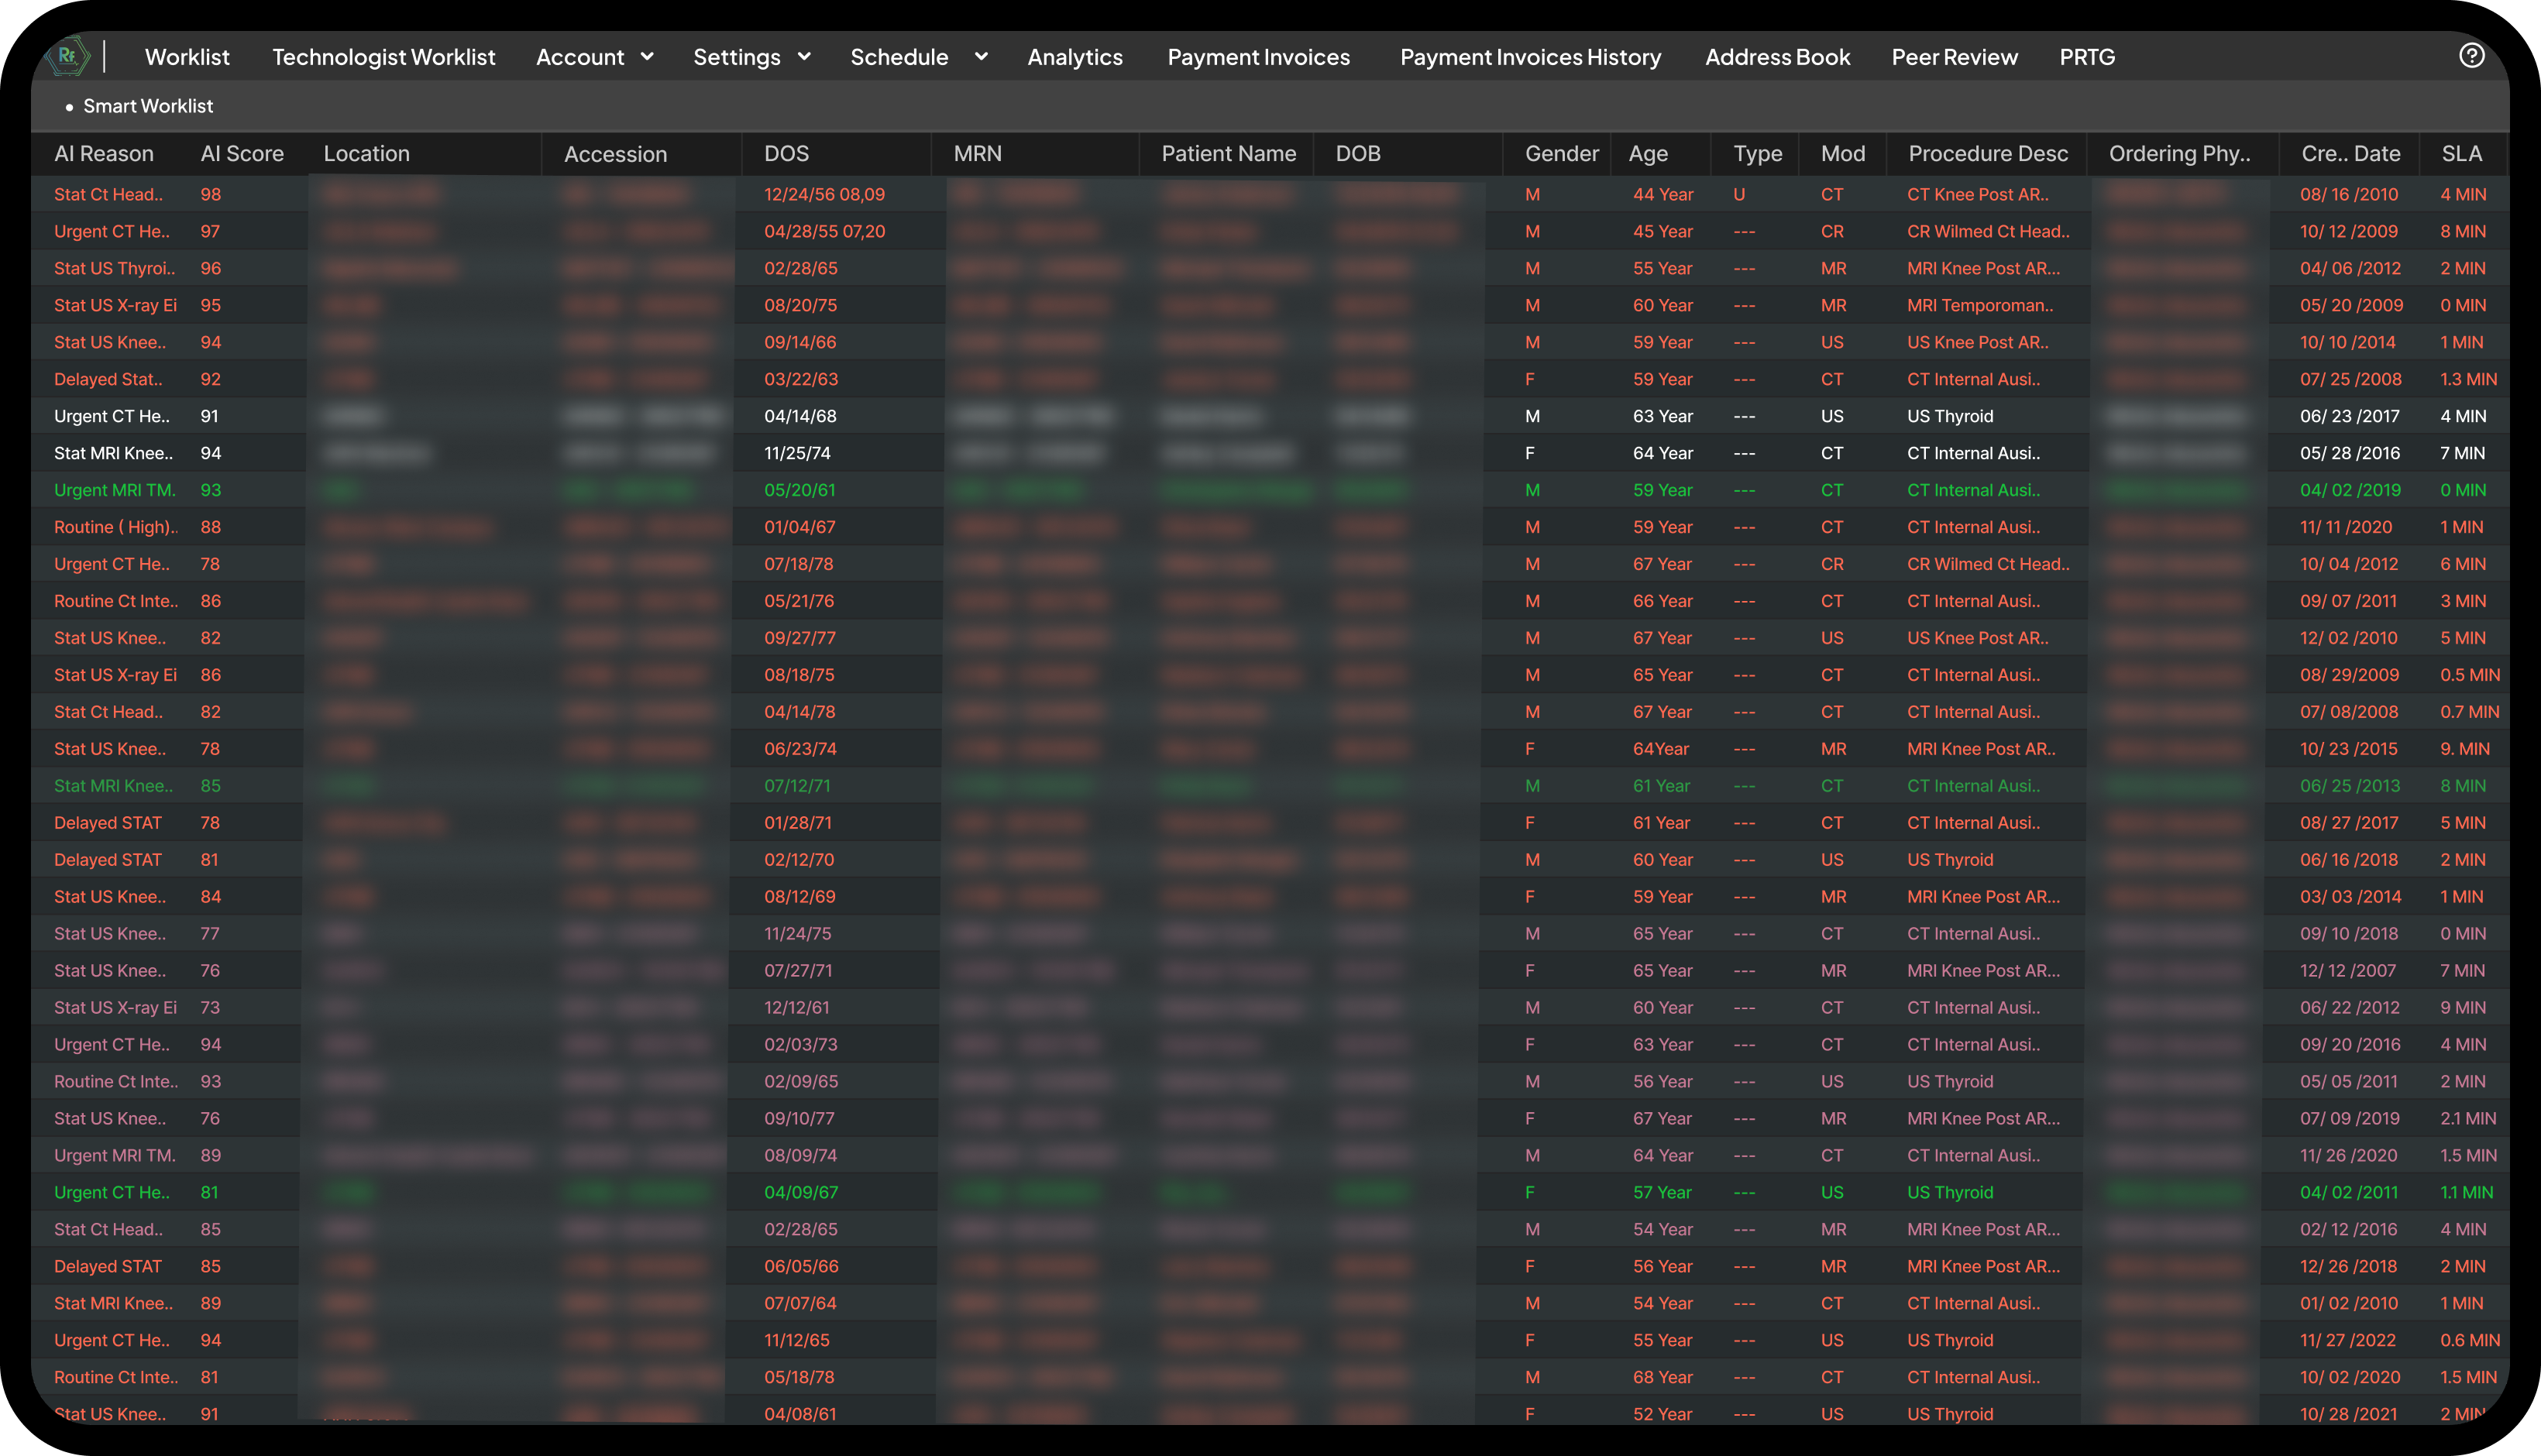This screenshot has height=1456, width=2541.
Task: Expand the Schedule dropdown chevron
Action: coord(981,57)
